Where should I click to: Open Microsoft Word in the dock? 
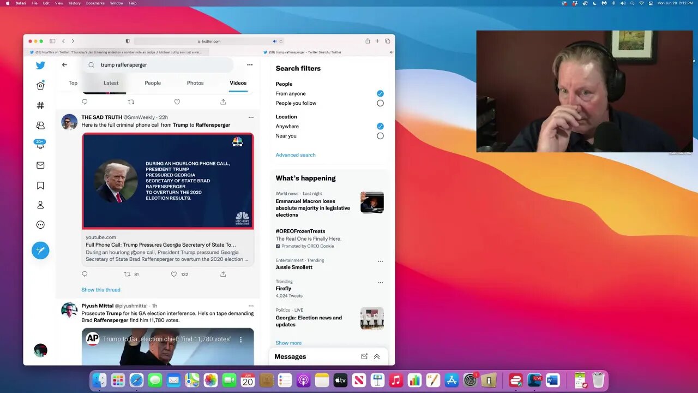click(552, 380)
